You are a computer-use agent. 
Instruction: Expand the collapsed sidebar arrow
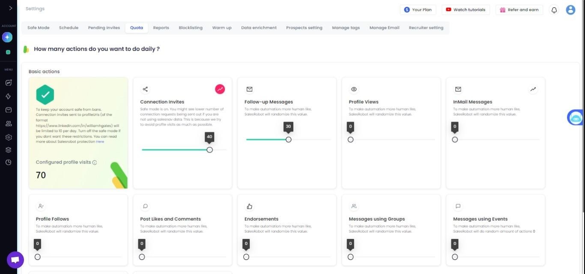[10, 8]
